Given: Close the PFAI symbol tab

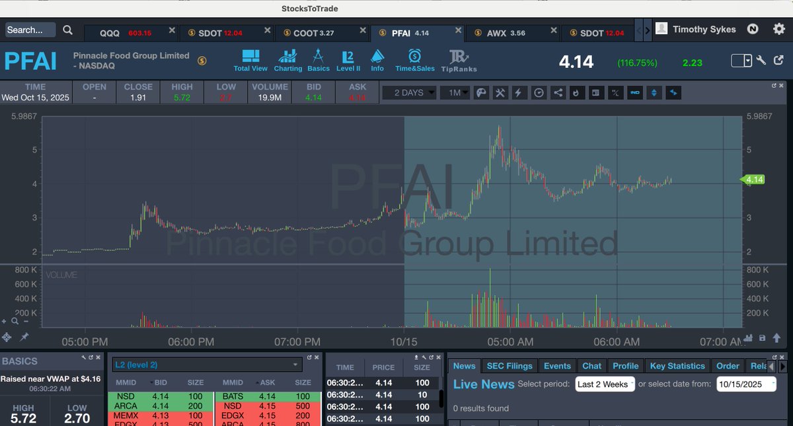Looking at the screenshot, I should 459,30.
